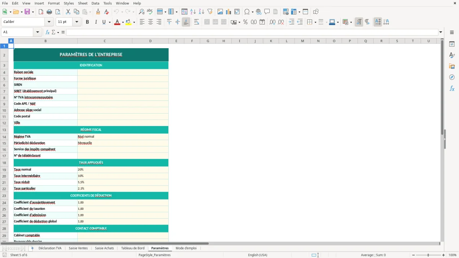Click the Insert Hyperlink icon
The image size is (459, 258).
[x=259, y=12]
